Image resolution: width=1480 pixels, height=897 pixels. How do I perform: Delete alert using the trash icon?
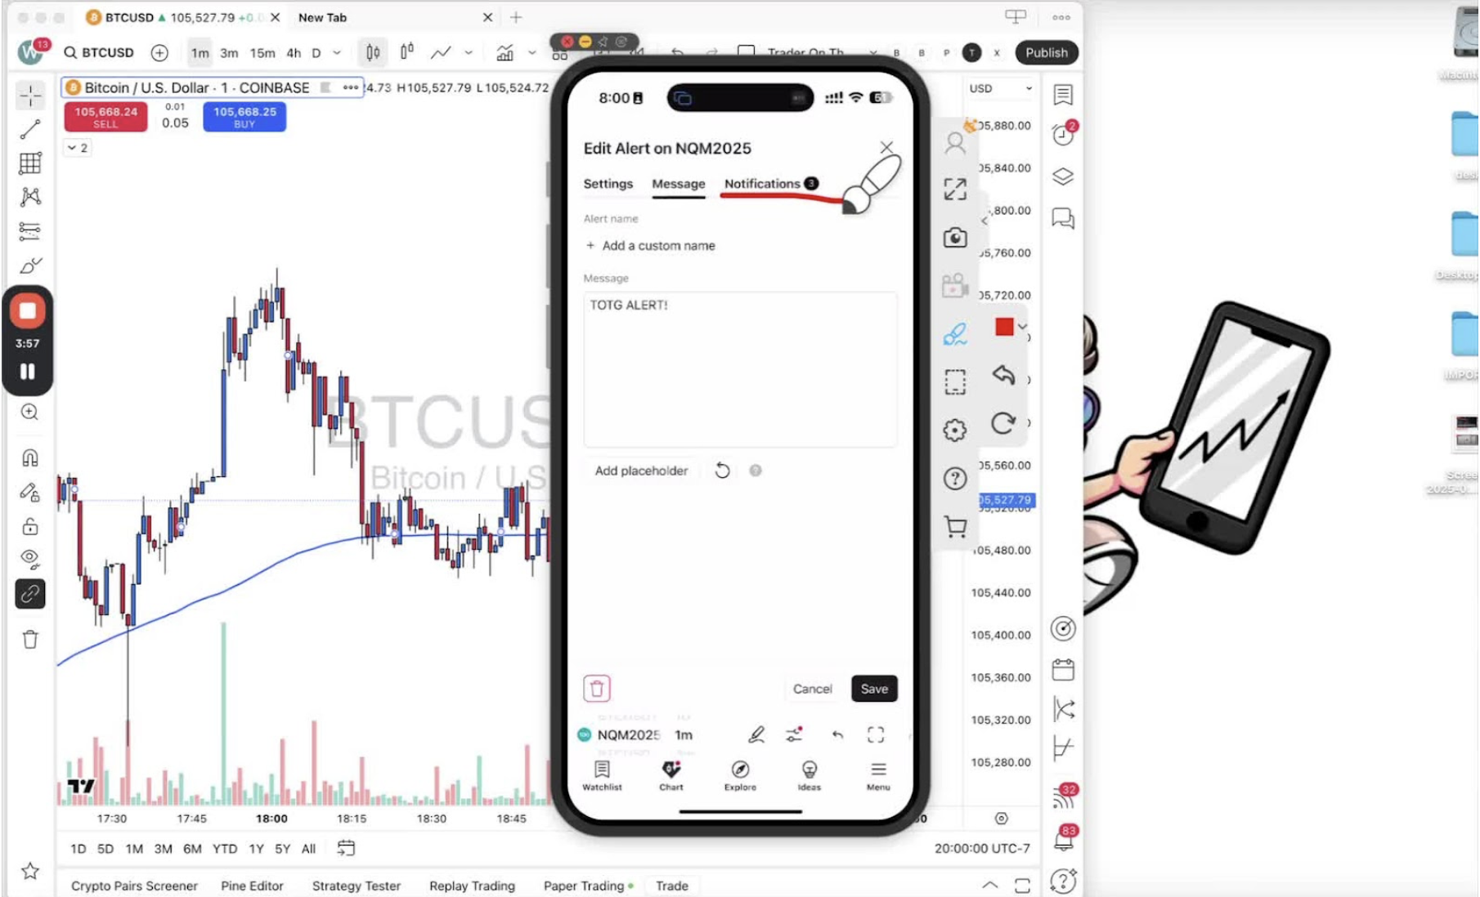click(597, 689)
